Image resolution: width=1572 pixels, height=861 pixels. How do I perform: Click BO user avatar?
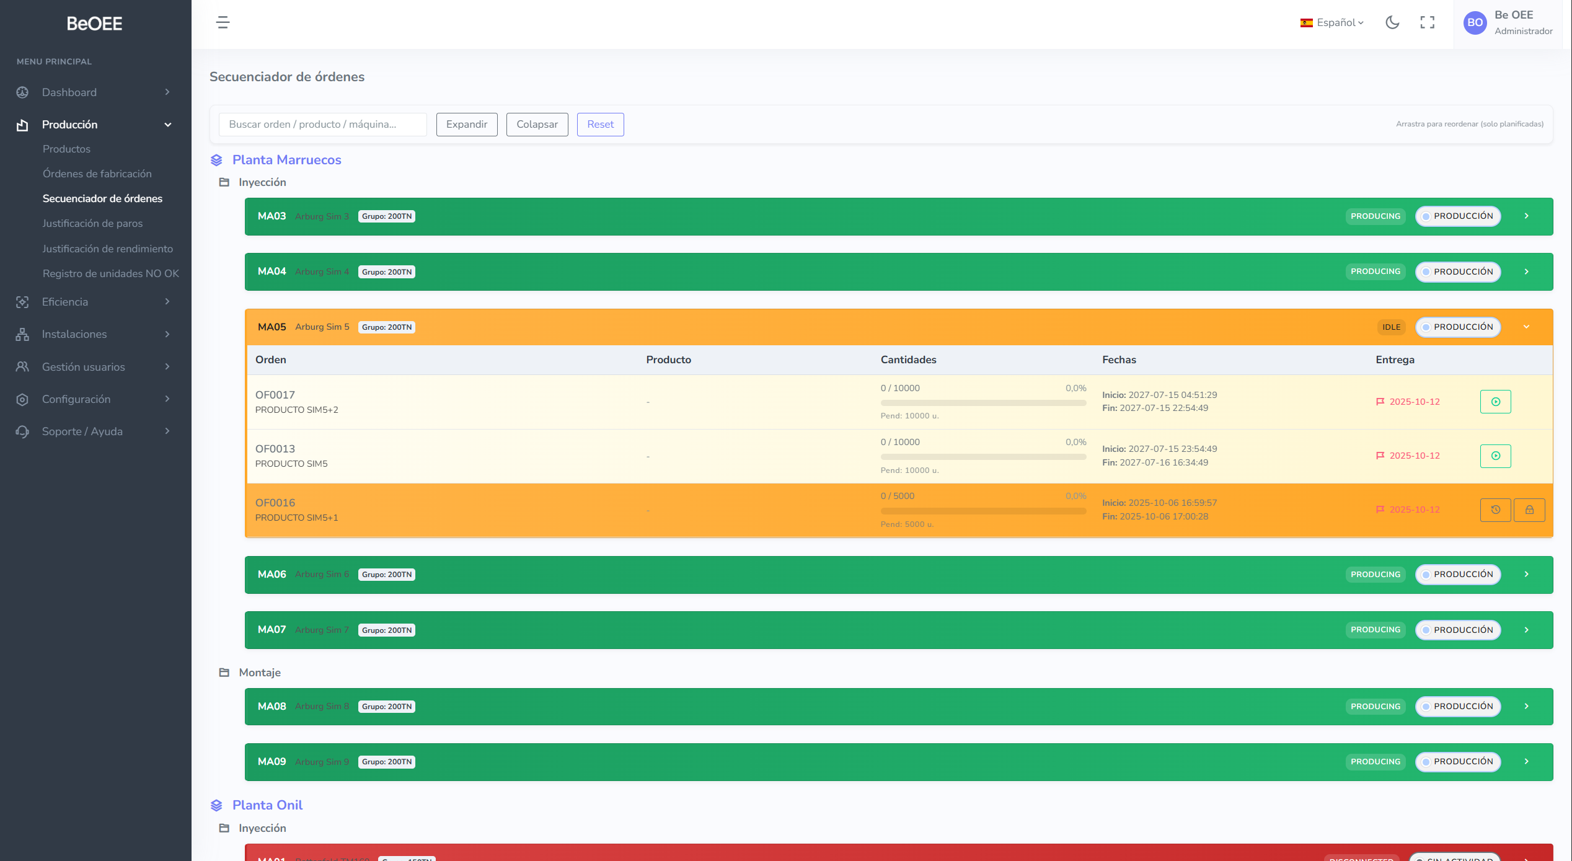pos(1475,23)
